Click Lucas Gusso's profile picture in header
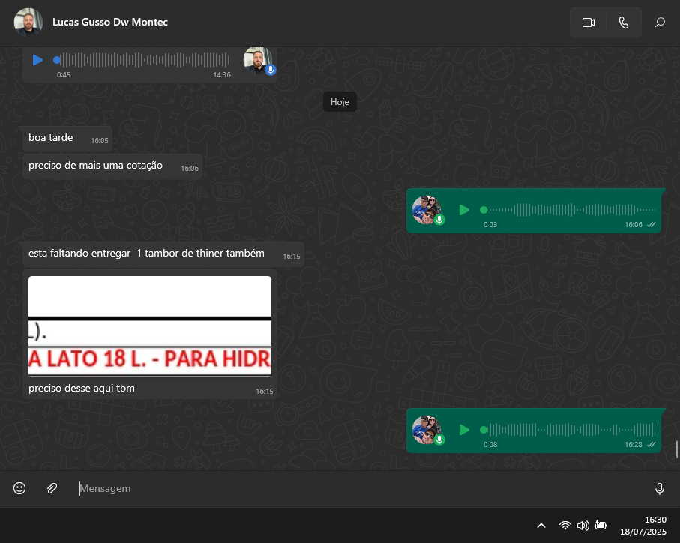This screenshot has width=680, height=543. 28,22
